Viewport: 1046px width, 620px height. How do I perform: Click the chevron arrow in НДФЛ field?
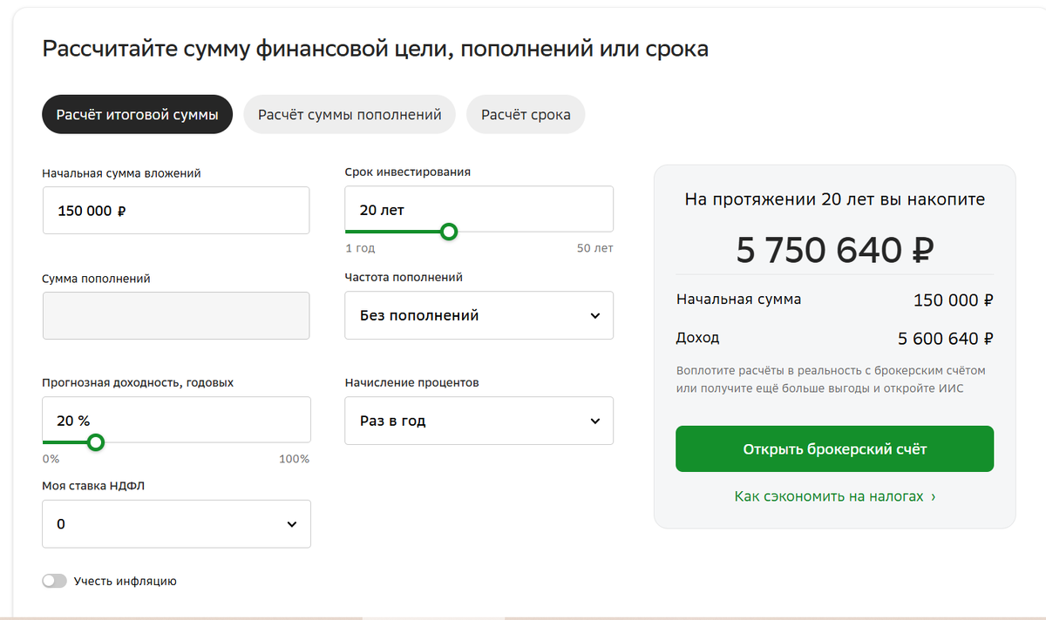click(x=292, y=524)
